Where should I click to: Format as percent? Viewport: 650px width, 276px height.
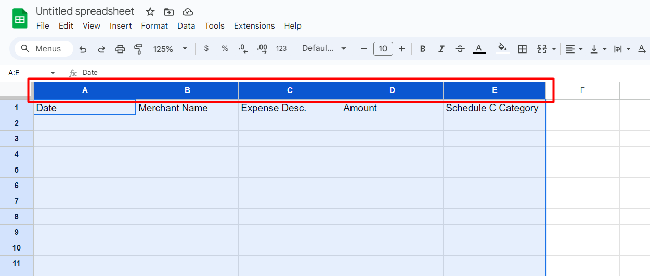coord(225,48)
